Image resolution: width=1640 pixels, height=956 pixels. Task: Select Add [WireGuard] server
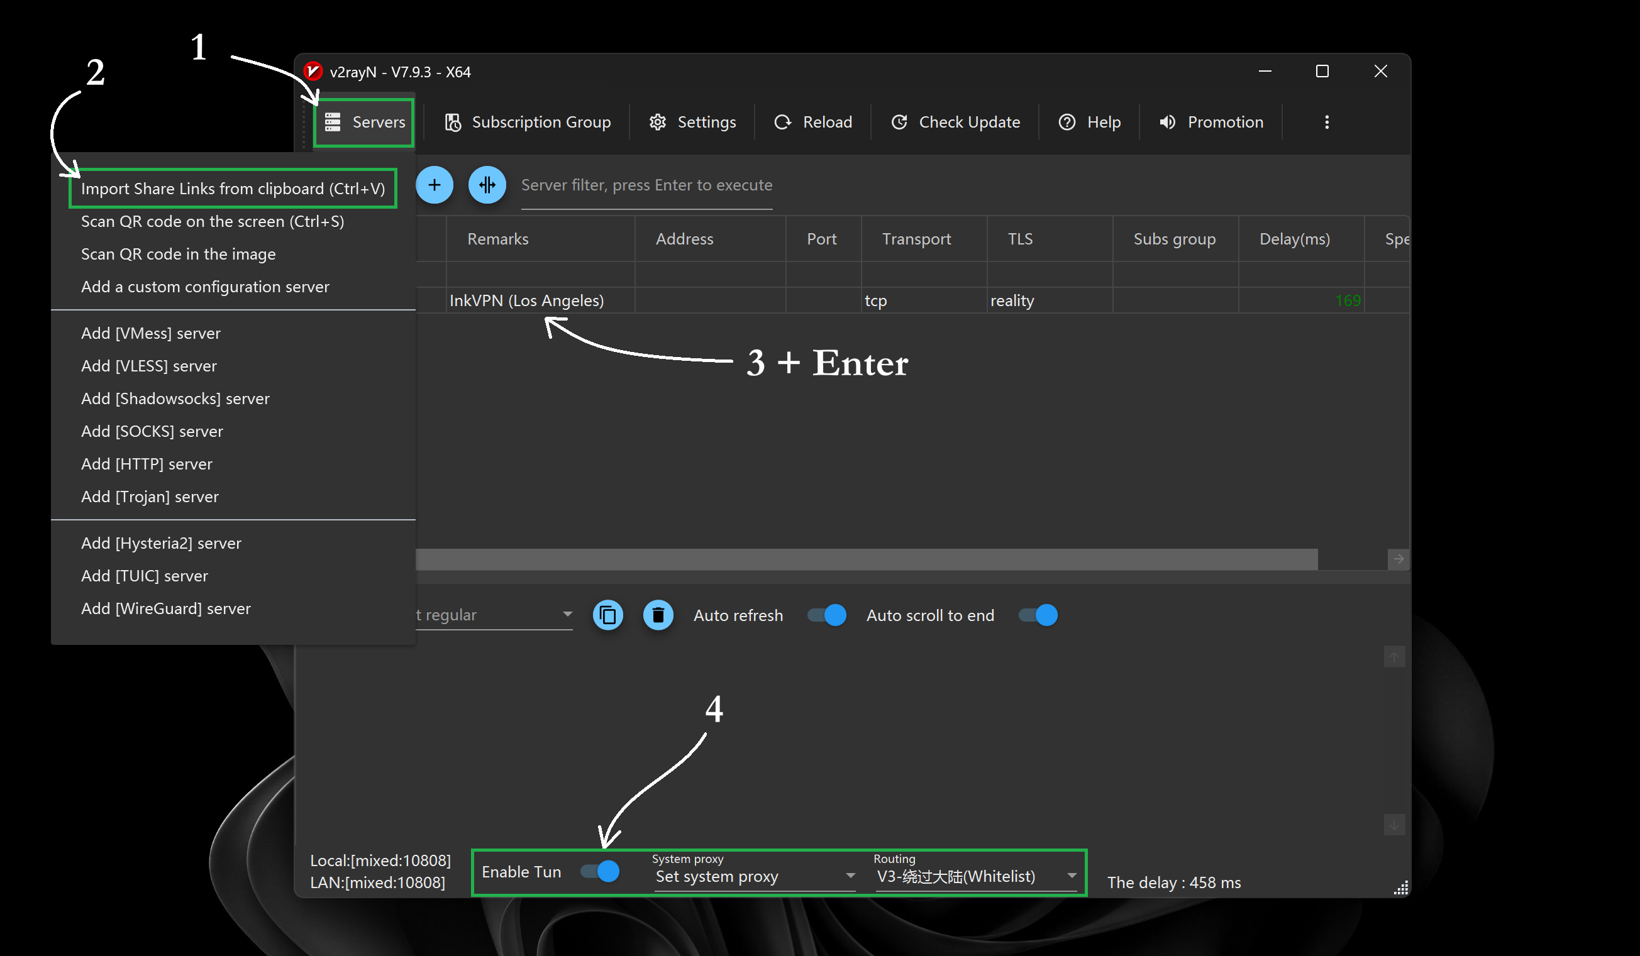click(x=233, y=608)
